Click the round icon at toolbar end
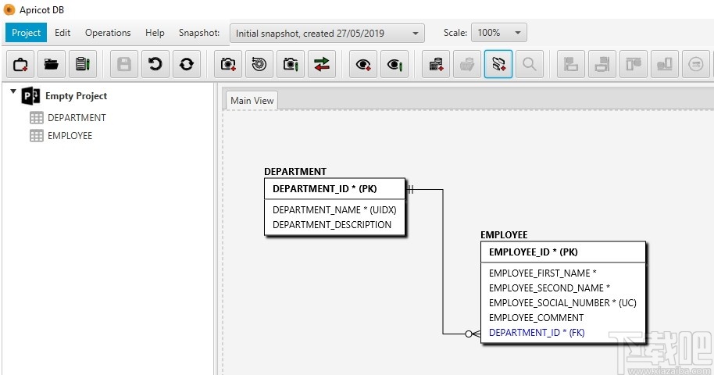This screenshot has width=714, height=375. (695, 64)
